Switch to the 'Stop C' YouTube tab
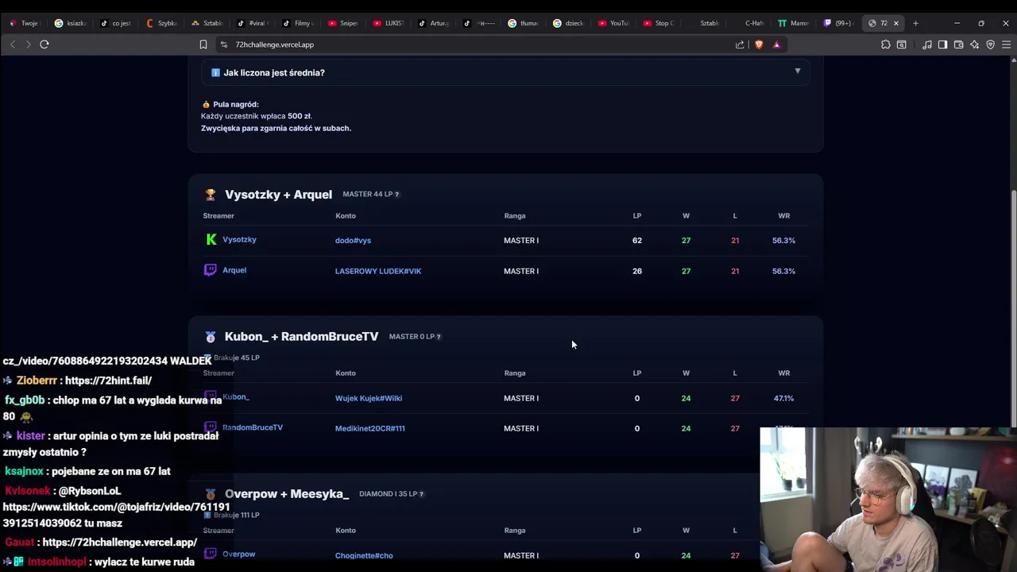 point(659,23)
